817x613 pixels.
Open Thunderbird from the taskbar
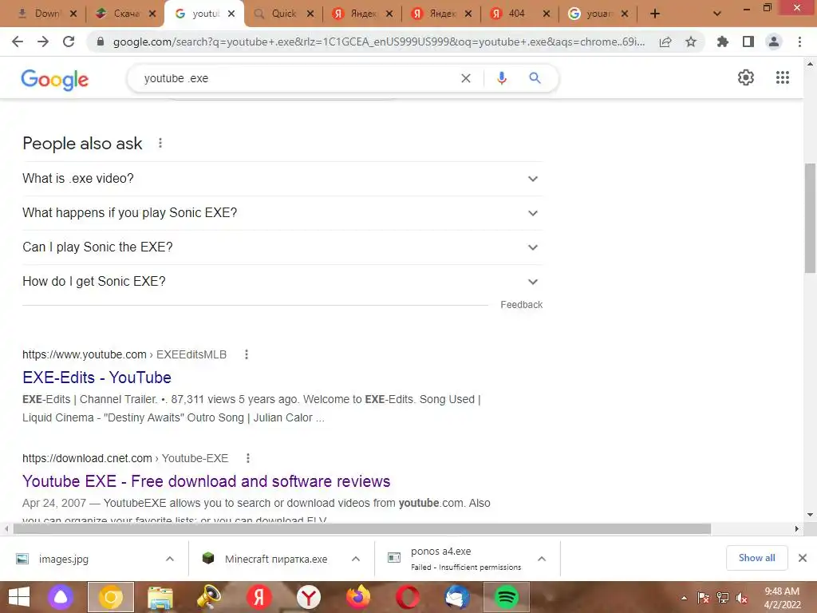(457, 597)
